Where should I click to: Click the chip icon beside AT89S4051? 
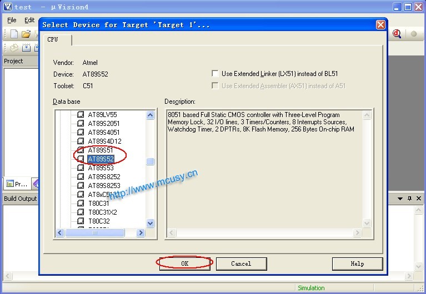tap(81, 132)
